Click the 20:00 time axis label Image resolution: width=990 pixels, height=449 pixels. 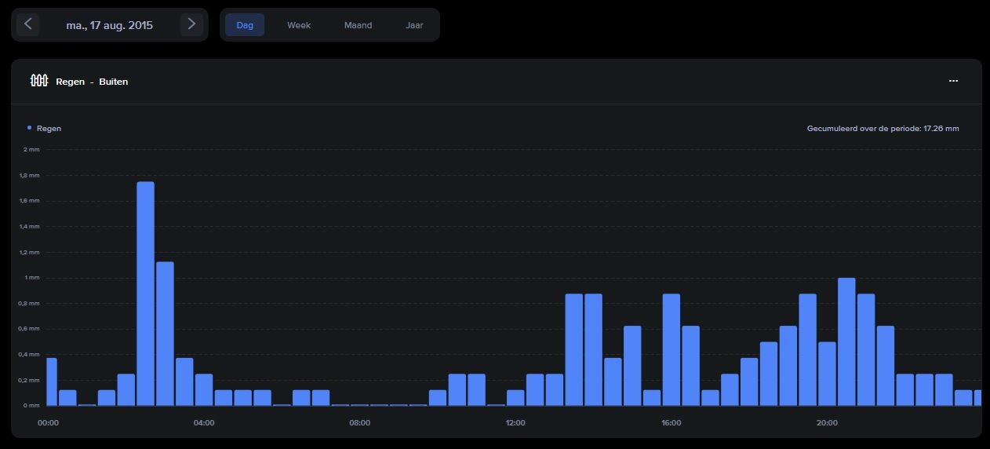pos(827,423)
